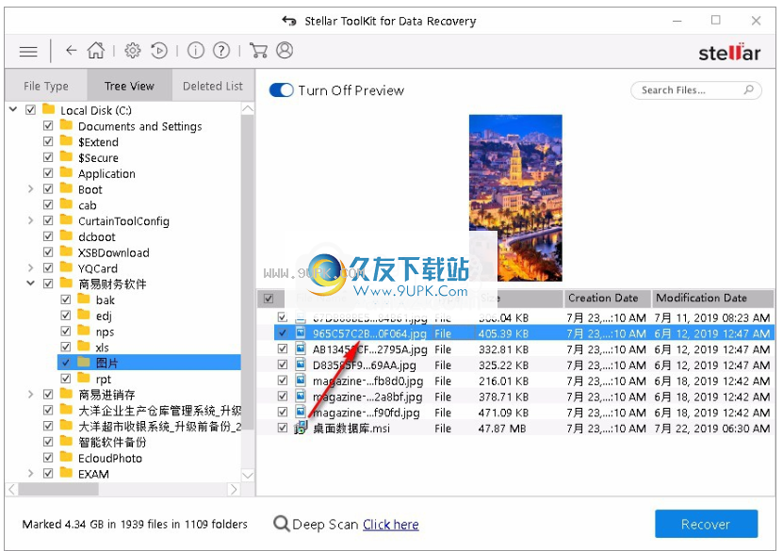The image size is (783, 551).
Task: Uncheck checkbox for 桌面数据库.msi
Action: [x=282, y=428]
